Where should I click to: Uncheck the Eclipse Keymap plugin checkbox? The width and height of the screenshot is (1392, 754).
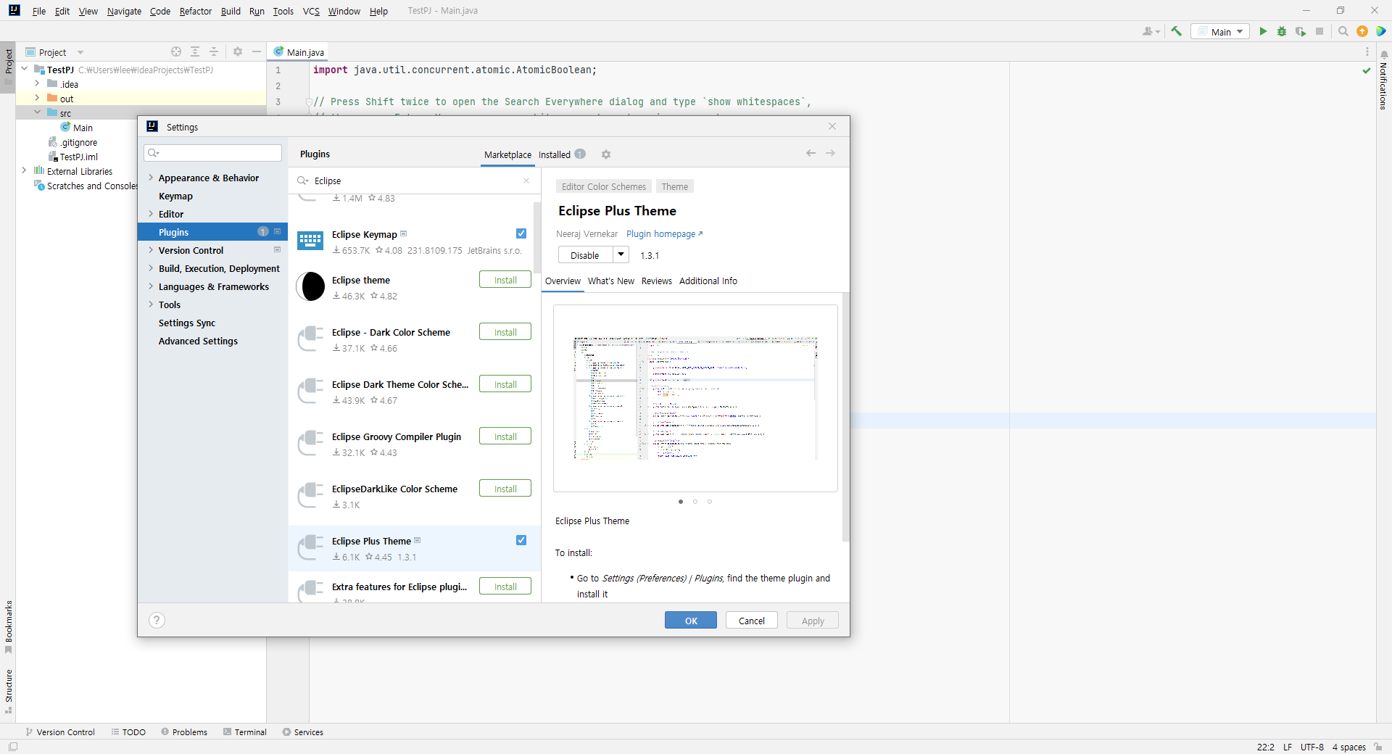click(x=521, y=233)
